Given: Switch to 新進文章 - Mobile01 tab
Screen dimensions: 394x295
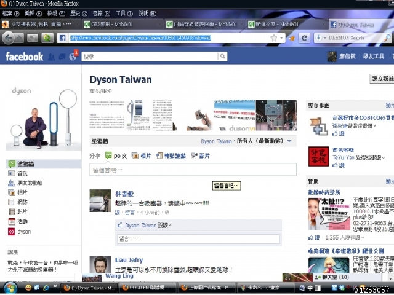Looking at the screenshot, I should click(287, 25).
